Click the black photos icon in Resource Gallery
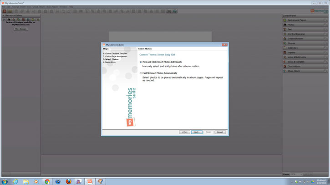Image resolution: width=330 pixels, height=185 pixels. click(9, 19)
